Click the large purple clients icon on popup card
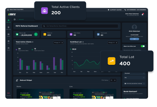This screenshot has width=157, height=107. tap(45, 11)
